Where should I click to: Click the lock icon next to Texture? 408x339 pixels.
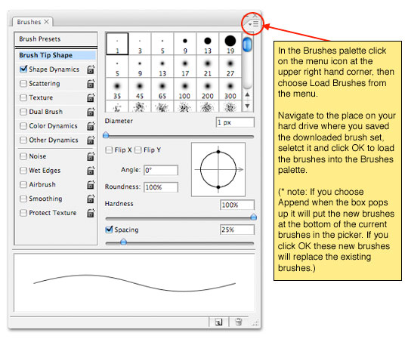(x=91, y=97)
